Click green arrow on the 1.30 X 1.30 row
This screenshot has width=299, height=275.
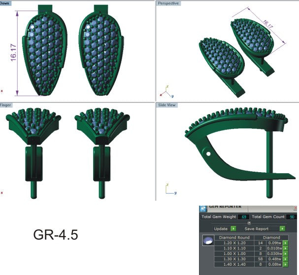285,260
